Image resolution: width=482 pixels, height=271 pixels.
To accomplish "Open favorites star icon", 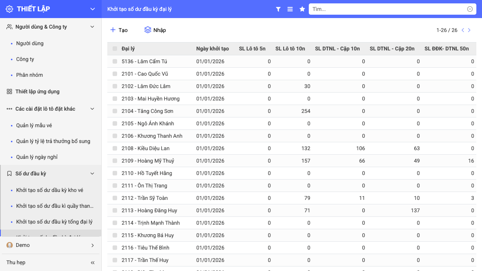I will pos(302,9).
